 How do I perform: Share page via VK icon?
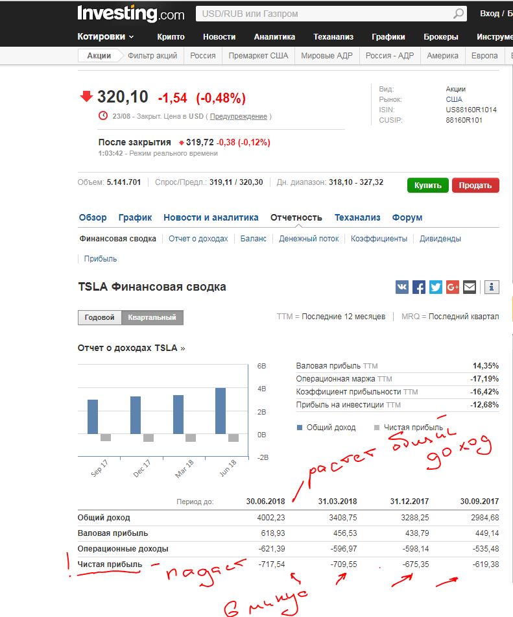click(402, 287)
